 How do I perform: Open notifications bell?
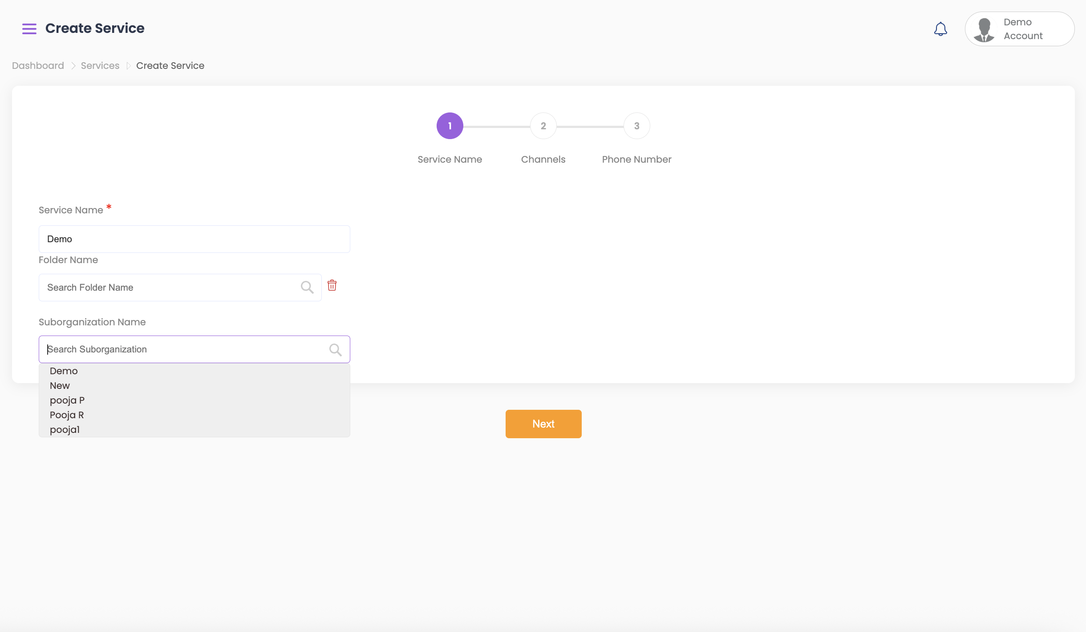[x=940, y=29]
